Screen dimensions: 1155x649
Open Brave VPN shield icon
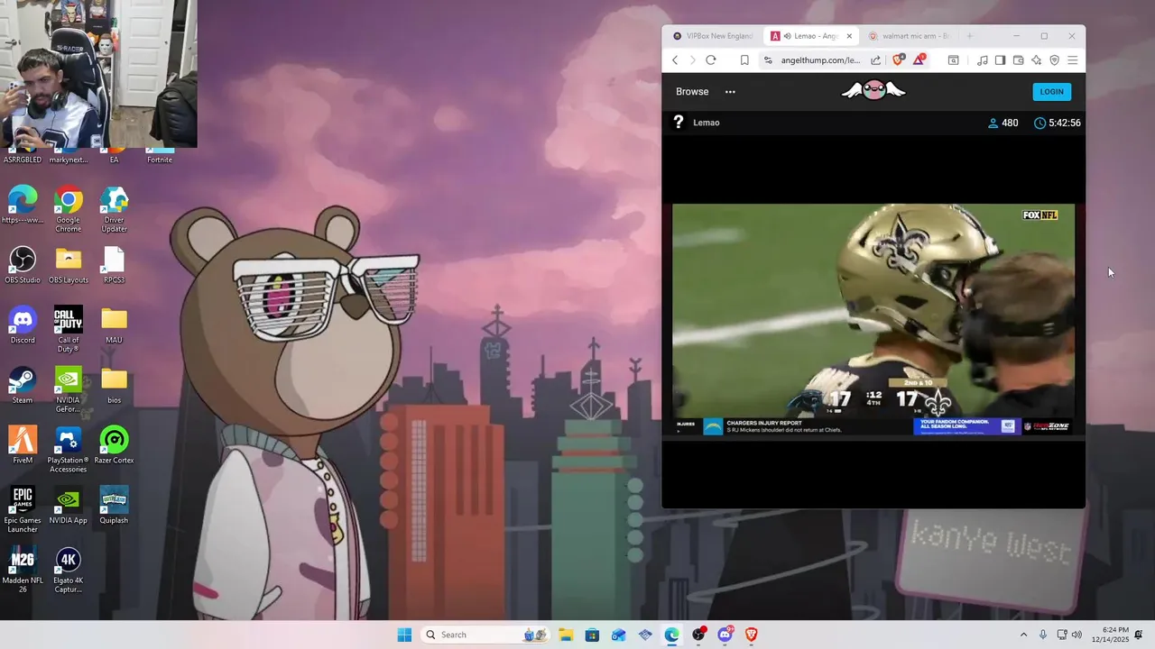[x=1054, y=60]
